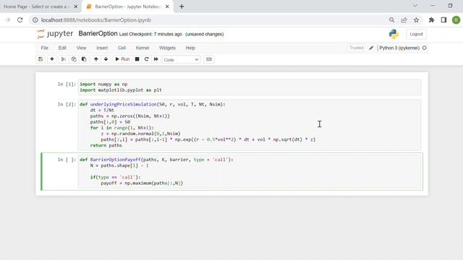Click the Logout button
463x260 pixels.
[x=416, y=34]
